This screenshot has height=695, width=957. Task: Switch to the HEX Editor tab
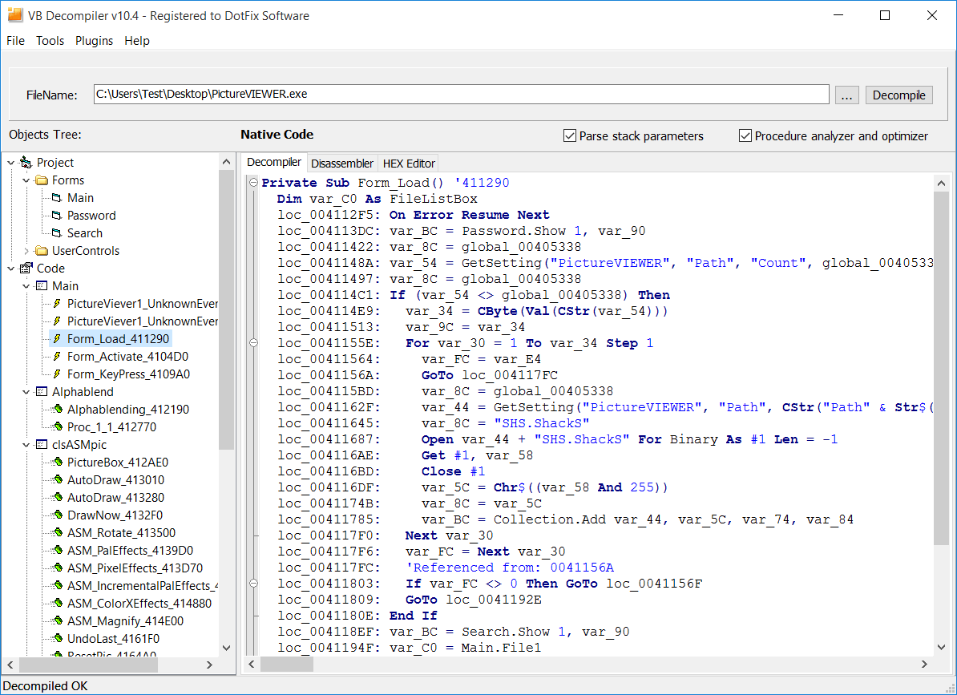click(410, 163)
